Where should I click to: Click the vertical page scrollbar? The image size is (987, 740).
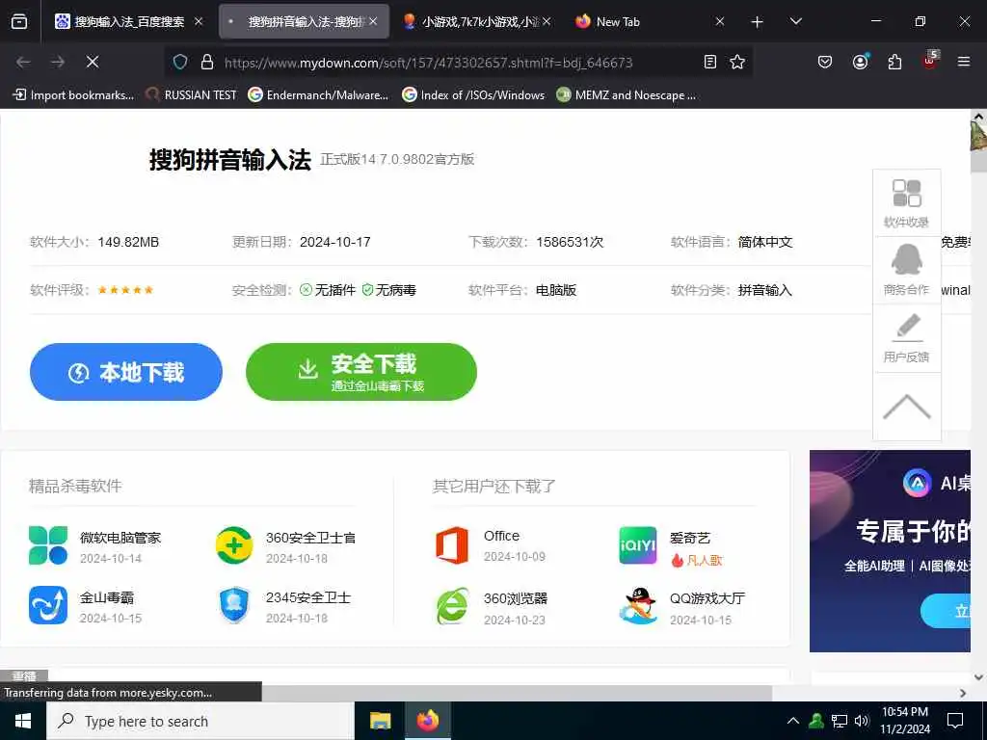click(978, 396)
